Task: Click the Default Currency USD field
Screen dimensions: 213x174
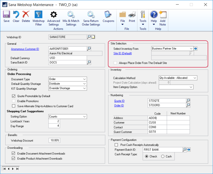Action: 68,58
